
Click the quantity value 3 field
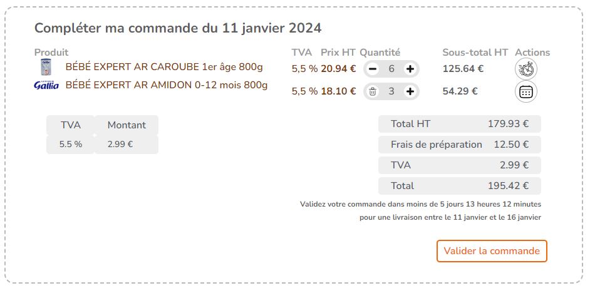[x=391, y=91]
